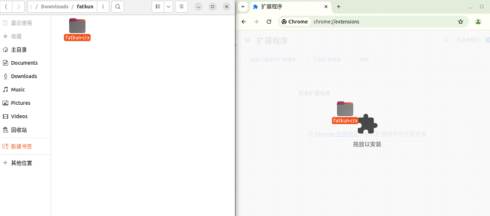This screenshot has width=490, height=216.
Task: Click Downloads in the path bar
Action: pos(55,6)
